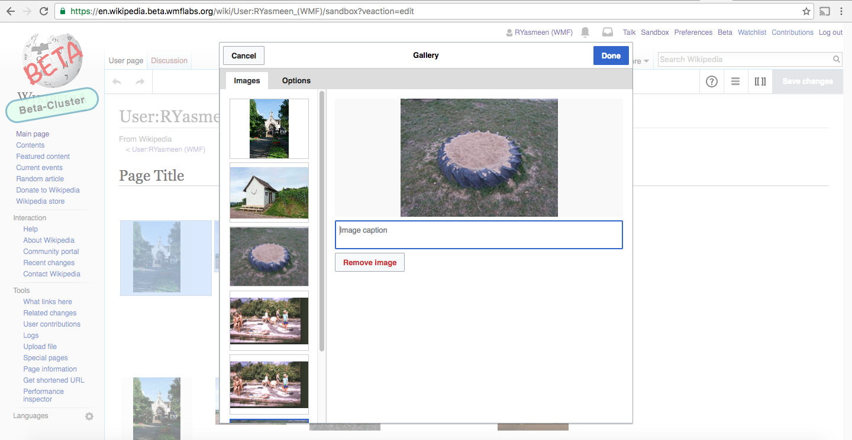Open Contact Wikipedia link
The image size is (852, 440).
coord(52,274)
